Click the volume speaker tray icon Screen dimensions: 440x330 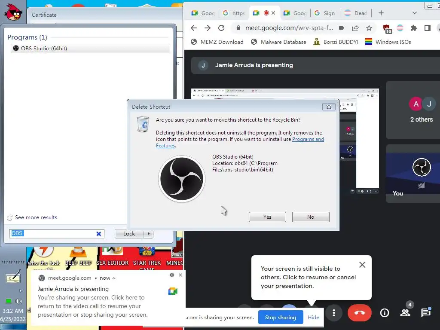point(19,301)
